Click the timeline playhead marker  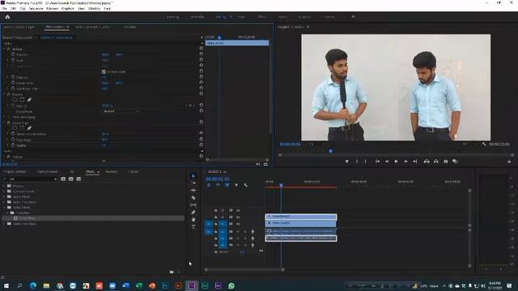[281, 185]
